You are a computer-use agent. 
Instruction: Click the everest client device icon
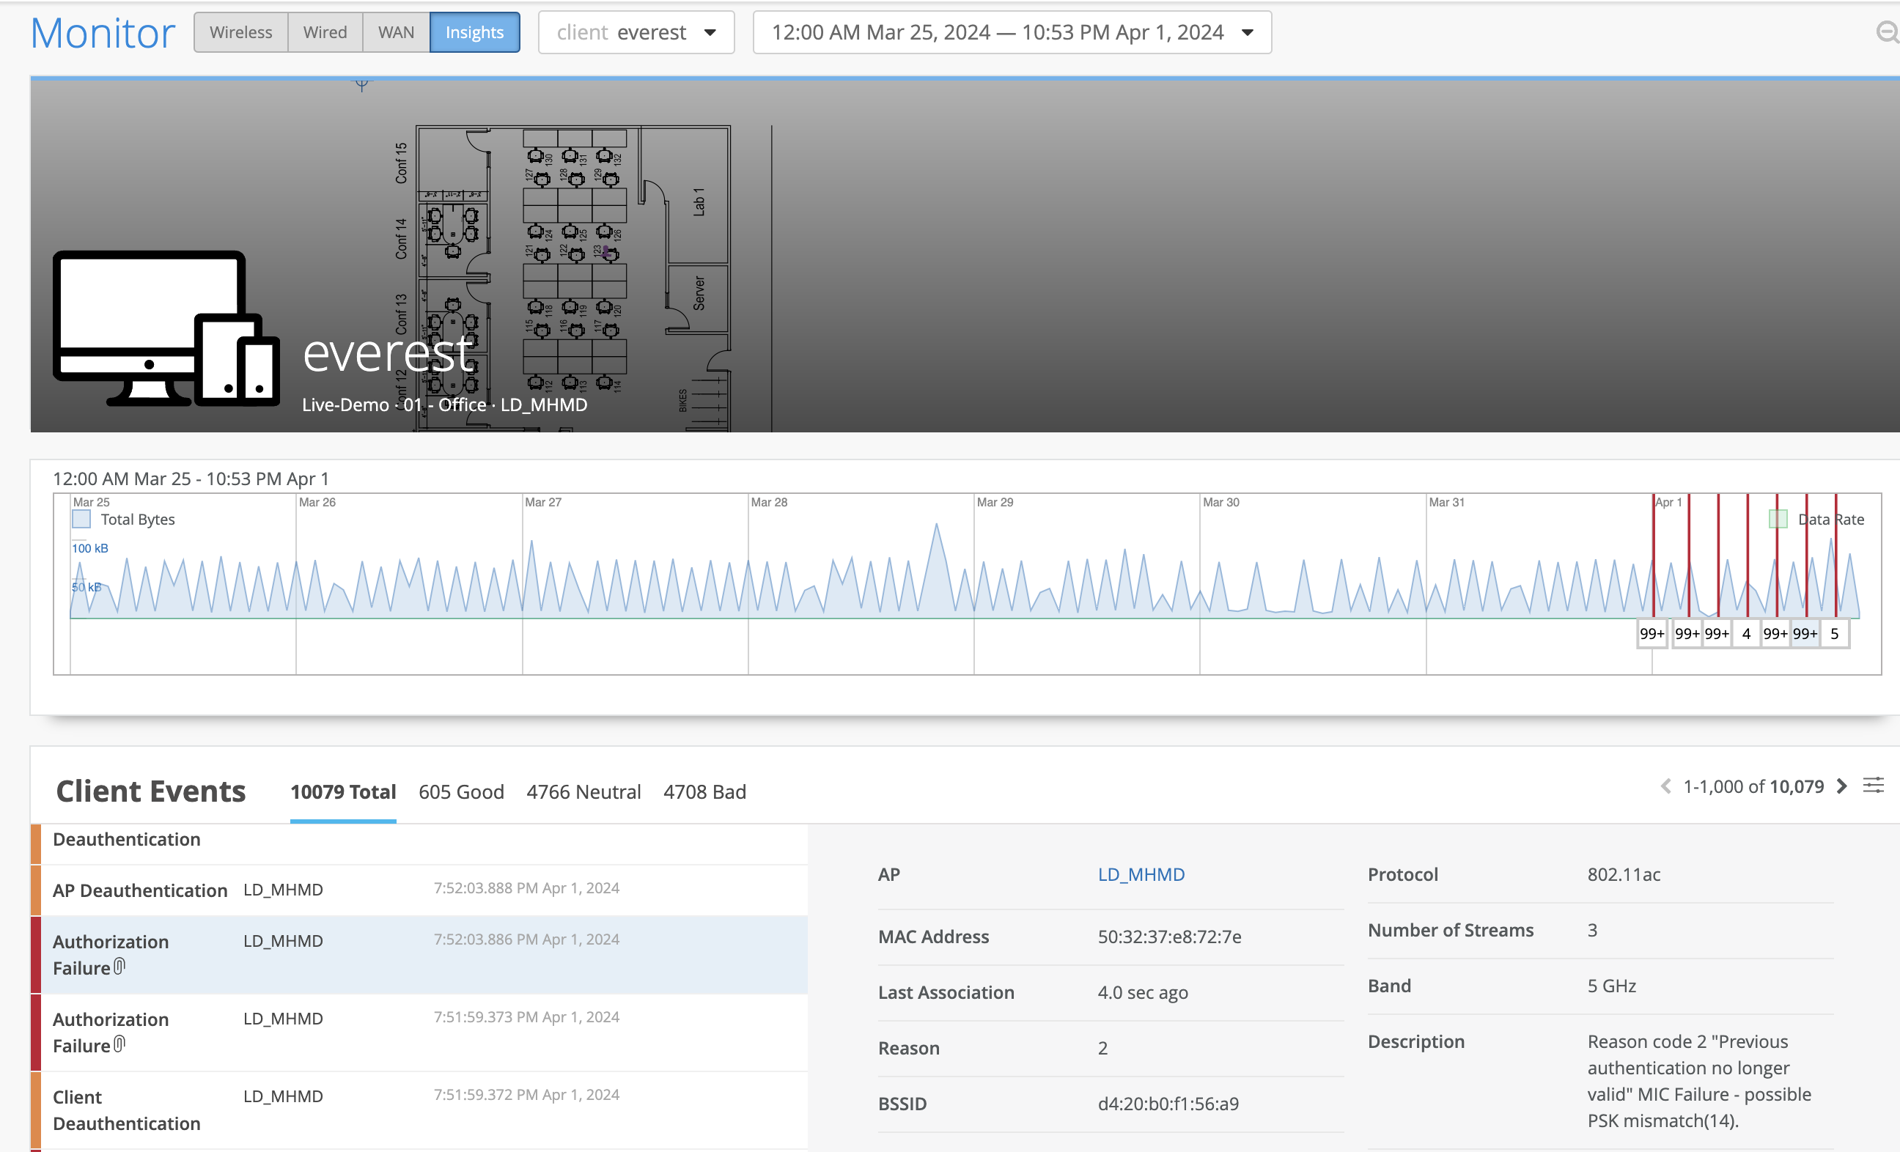(166, 328)
